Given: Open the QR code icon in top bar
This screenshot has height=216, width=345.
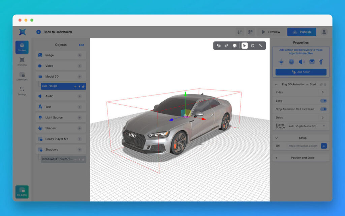Looking at the screenshot, I should [250, 32].
